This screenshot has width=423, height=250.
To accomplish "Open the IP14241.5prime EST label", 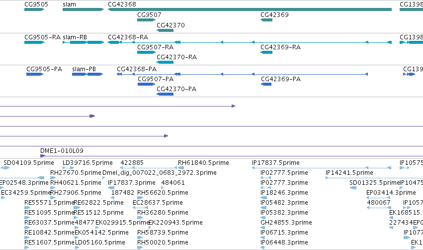I will [x=349, y=173].
